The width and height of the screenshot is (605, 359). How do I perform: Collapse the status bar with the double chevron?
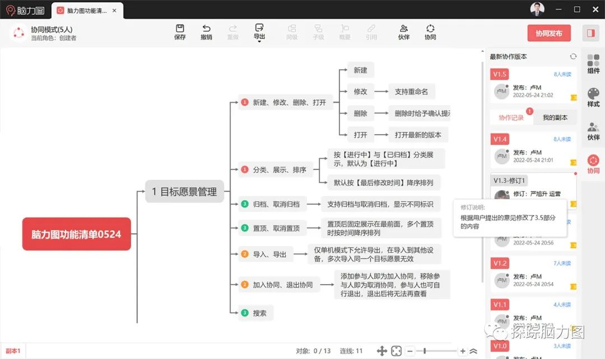pos(473,352)
